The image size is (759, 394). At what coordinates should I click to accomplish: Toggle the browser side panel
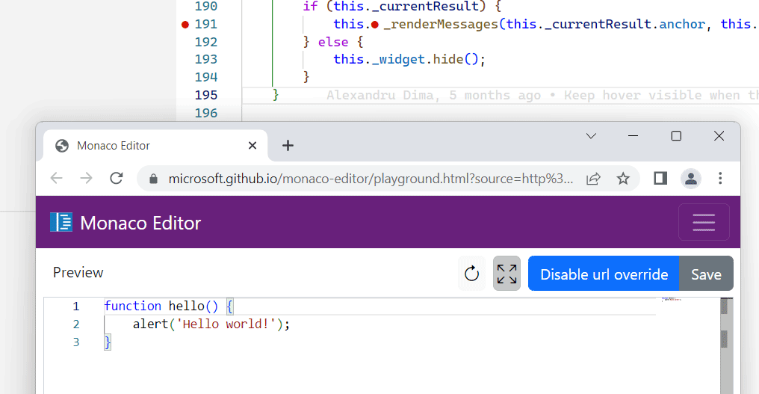pos(660,178)
